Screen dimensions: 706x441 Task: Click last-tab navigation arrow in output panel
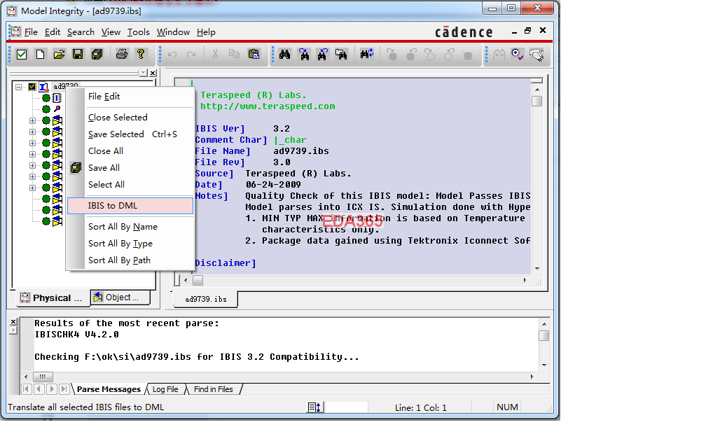coord(64,389)
